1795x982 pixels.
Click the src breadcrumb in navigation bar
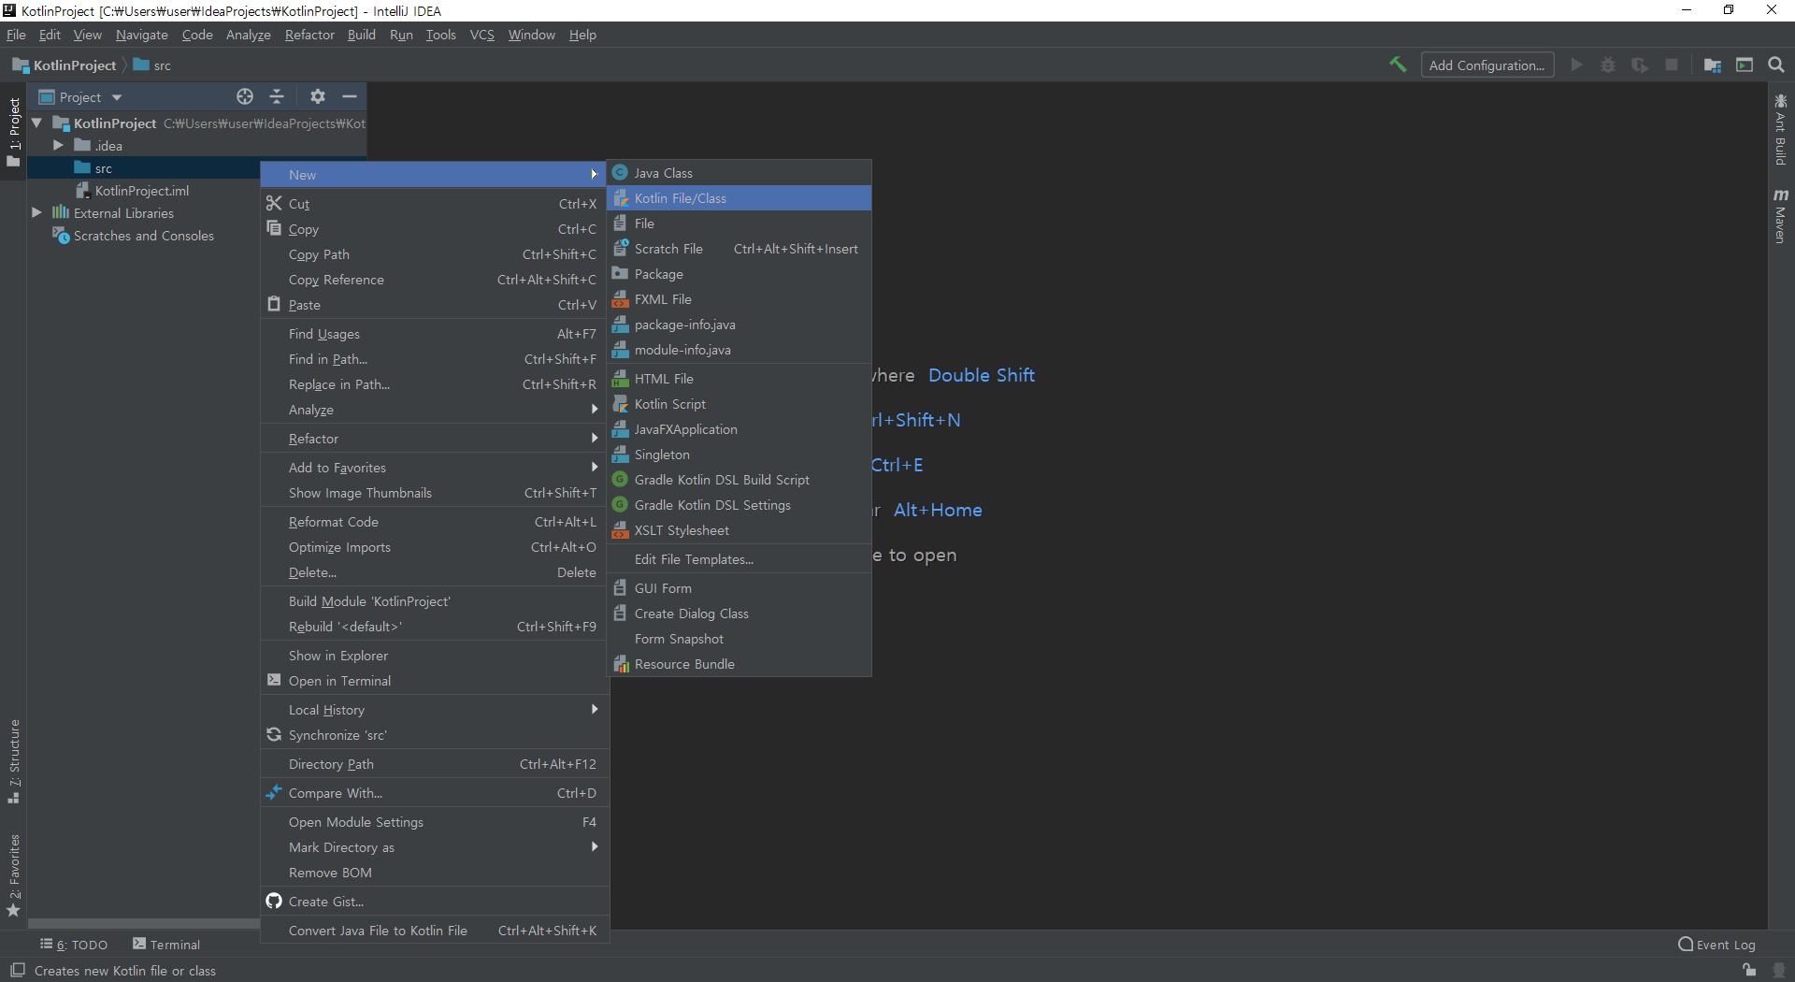click(152, 65)
